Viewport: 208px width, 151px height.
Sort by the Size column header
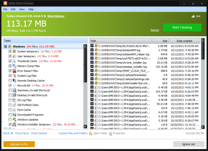click(x=160, y=41)
